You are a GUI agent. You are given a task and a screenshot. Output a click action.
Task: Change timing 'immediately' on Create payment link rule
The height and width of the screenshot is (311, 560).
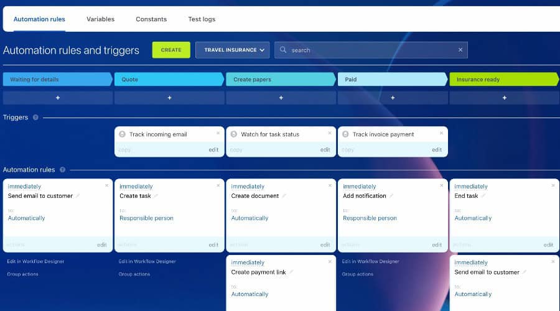pyautogui.click(x=248, y=262)
